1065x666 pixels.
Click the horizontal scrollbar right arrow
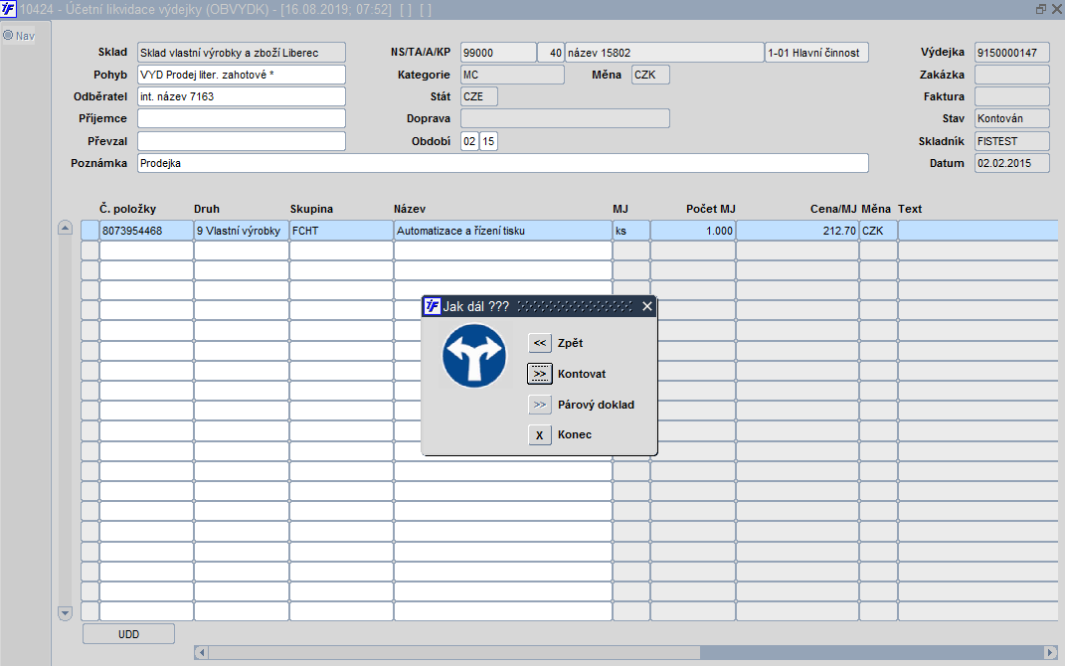(x=1050, y=652)
